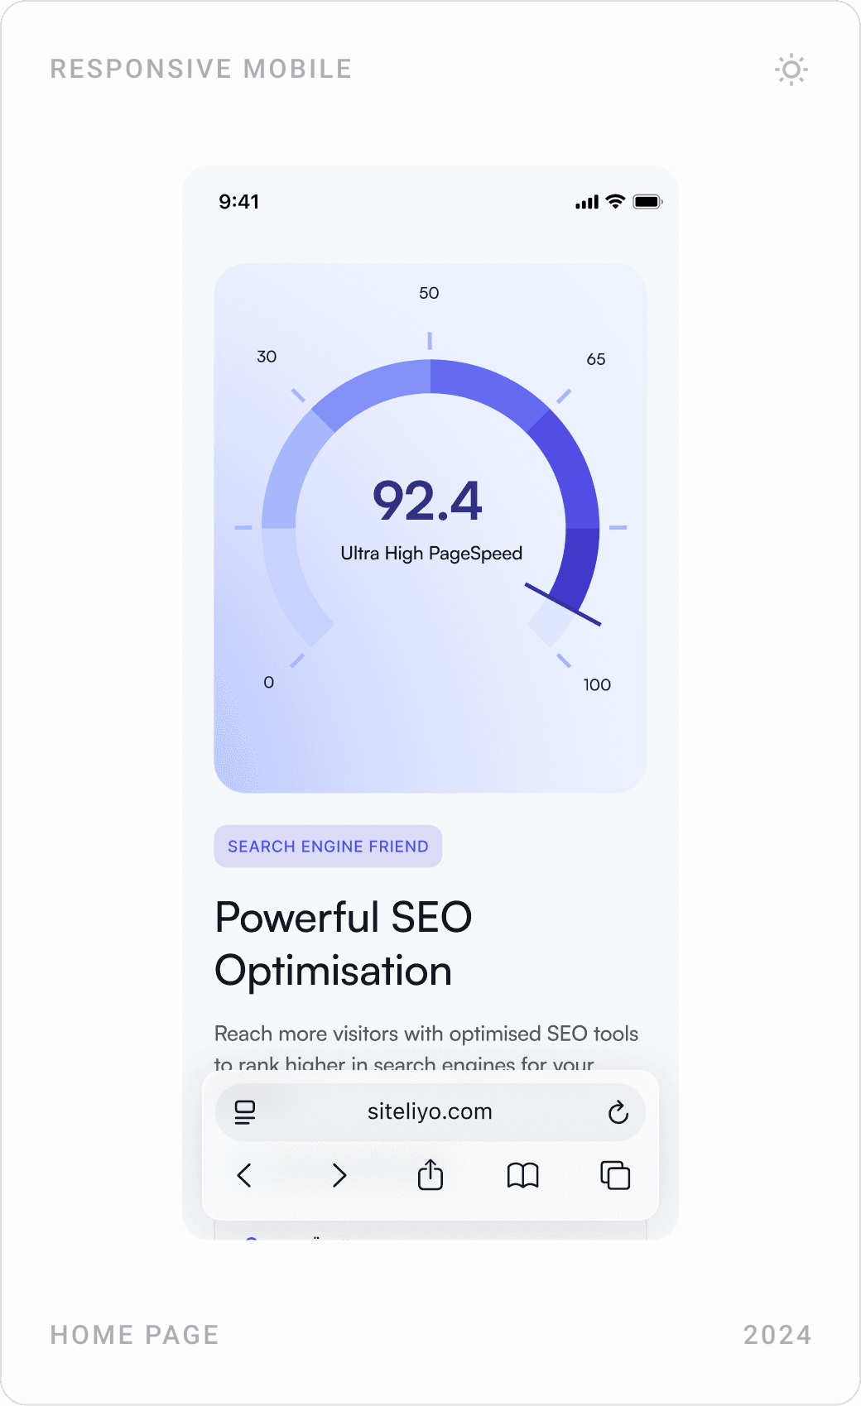Tap the brightness sun icon top right
Image resolution: width=861 pixels, height=1406 pixels.
point(791,70)
